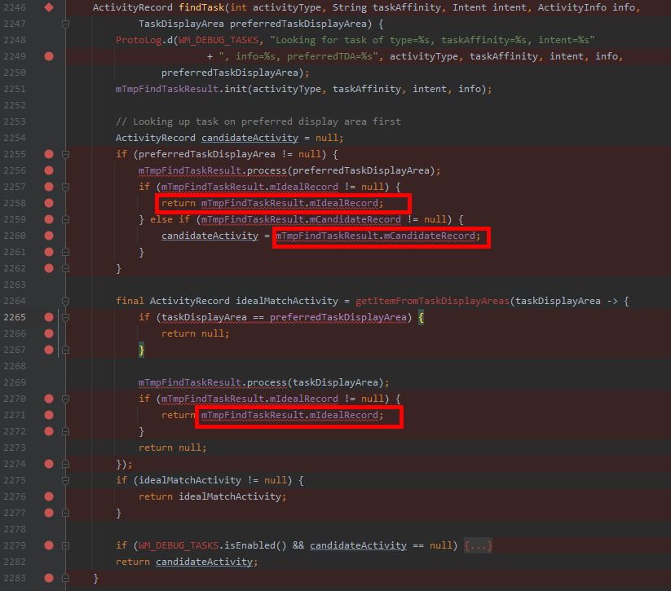The height and width of the screenshot is (591, 671).
Task: Toggle the breakpoint at line 2277
Action: (x=49, y=513)
